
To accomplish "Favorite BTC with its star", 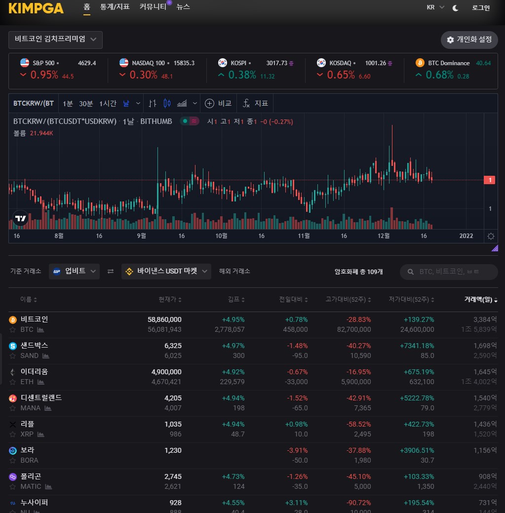I will (13, 329).
